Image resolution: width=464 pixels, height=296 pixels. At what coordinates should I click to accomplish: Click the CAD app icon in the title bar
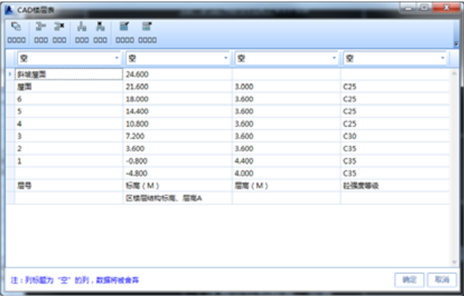click(x=9, y=10)
